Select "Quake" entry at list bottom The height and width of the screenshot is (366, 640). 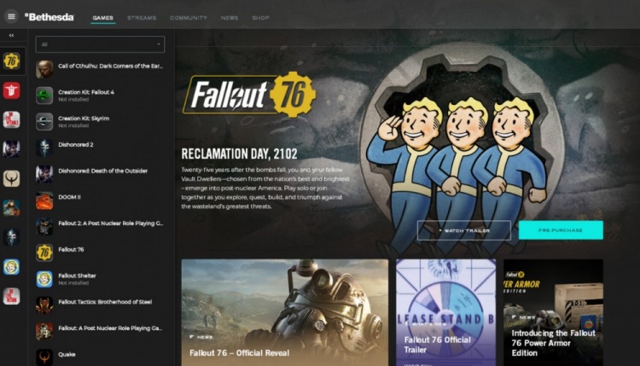[x=100, y=357]
